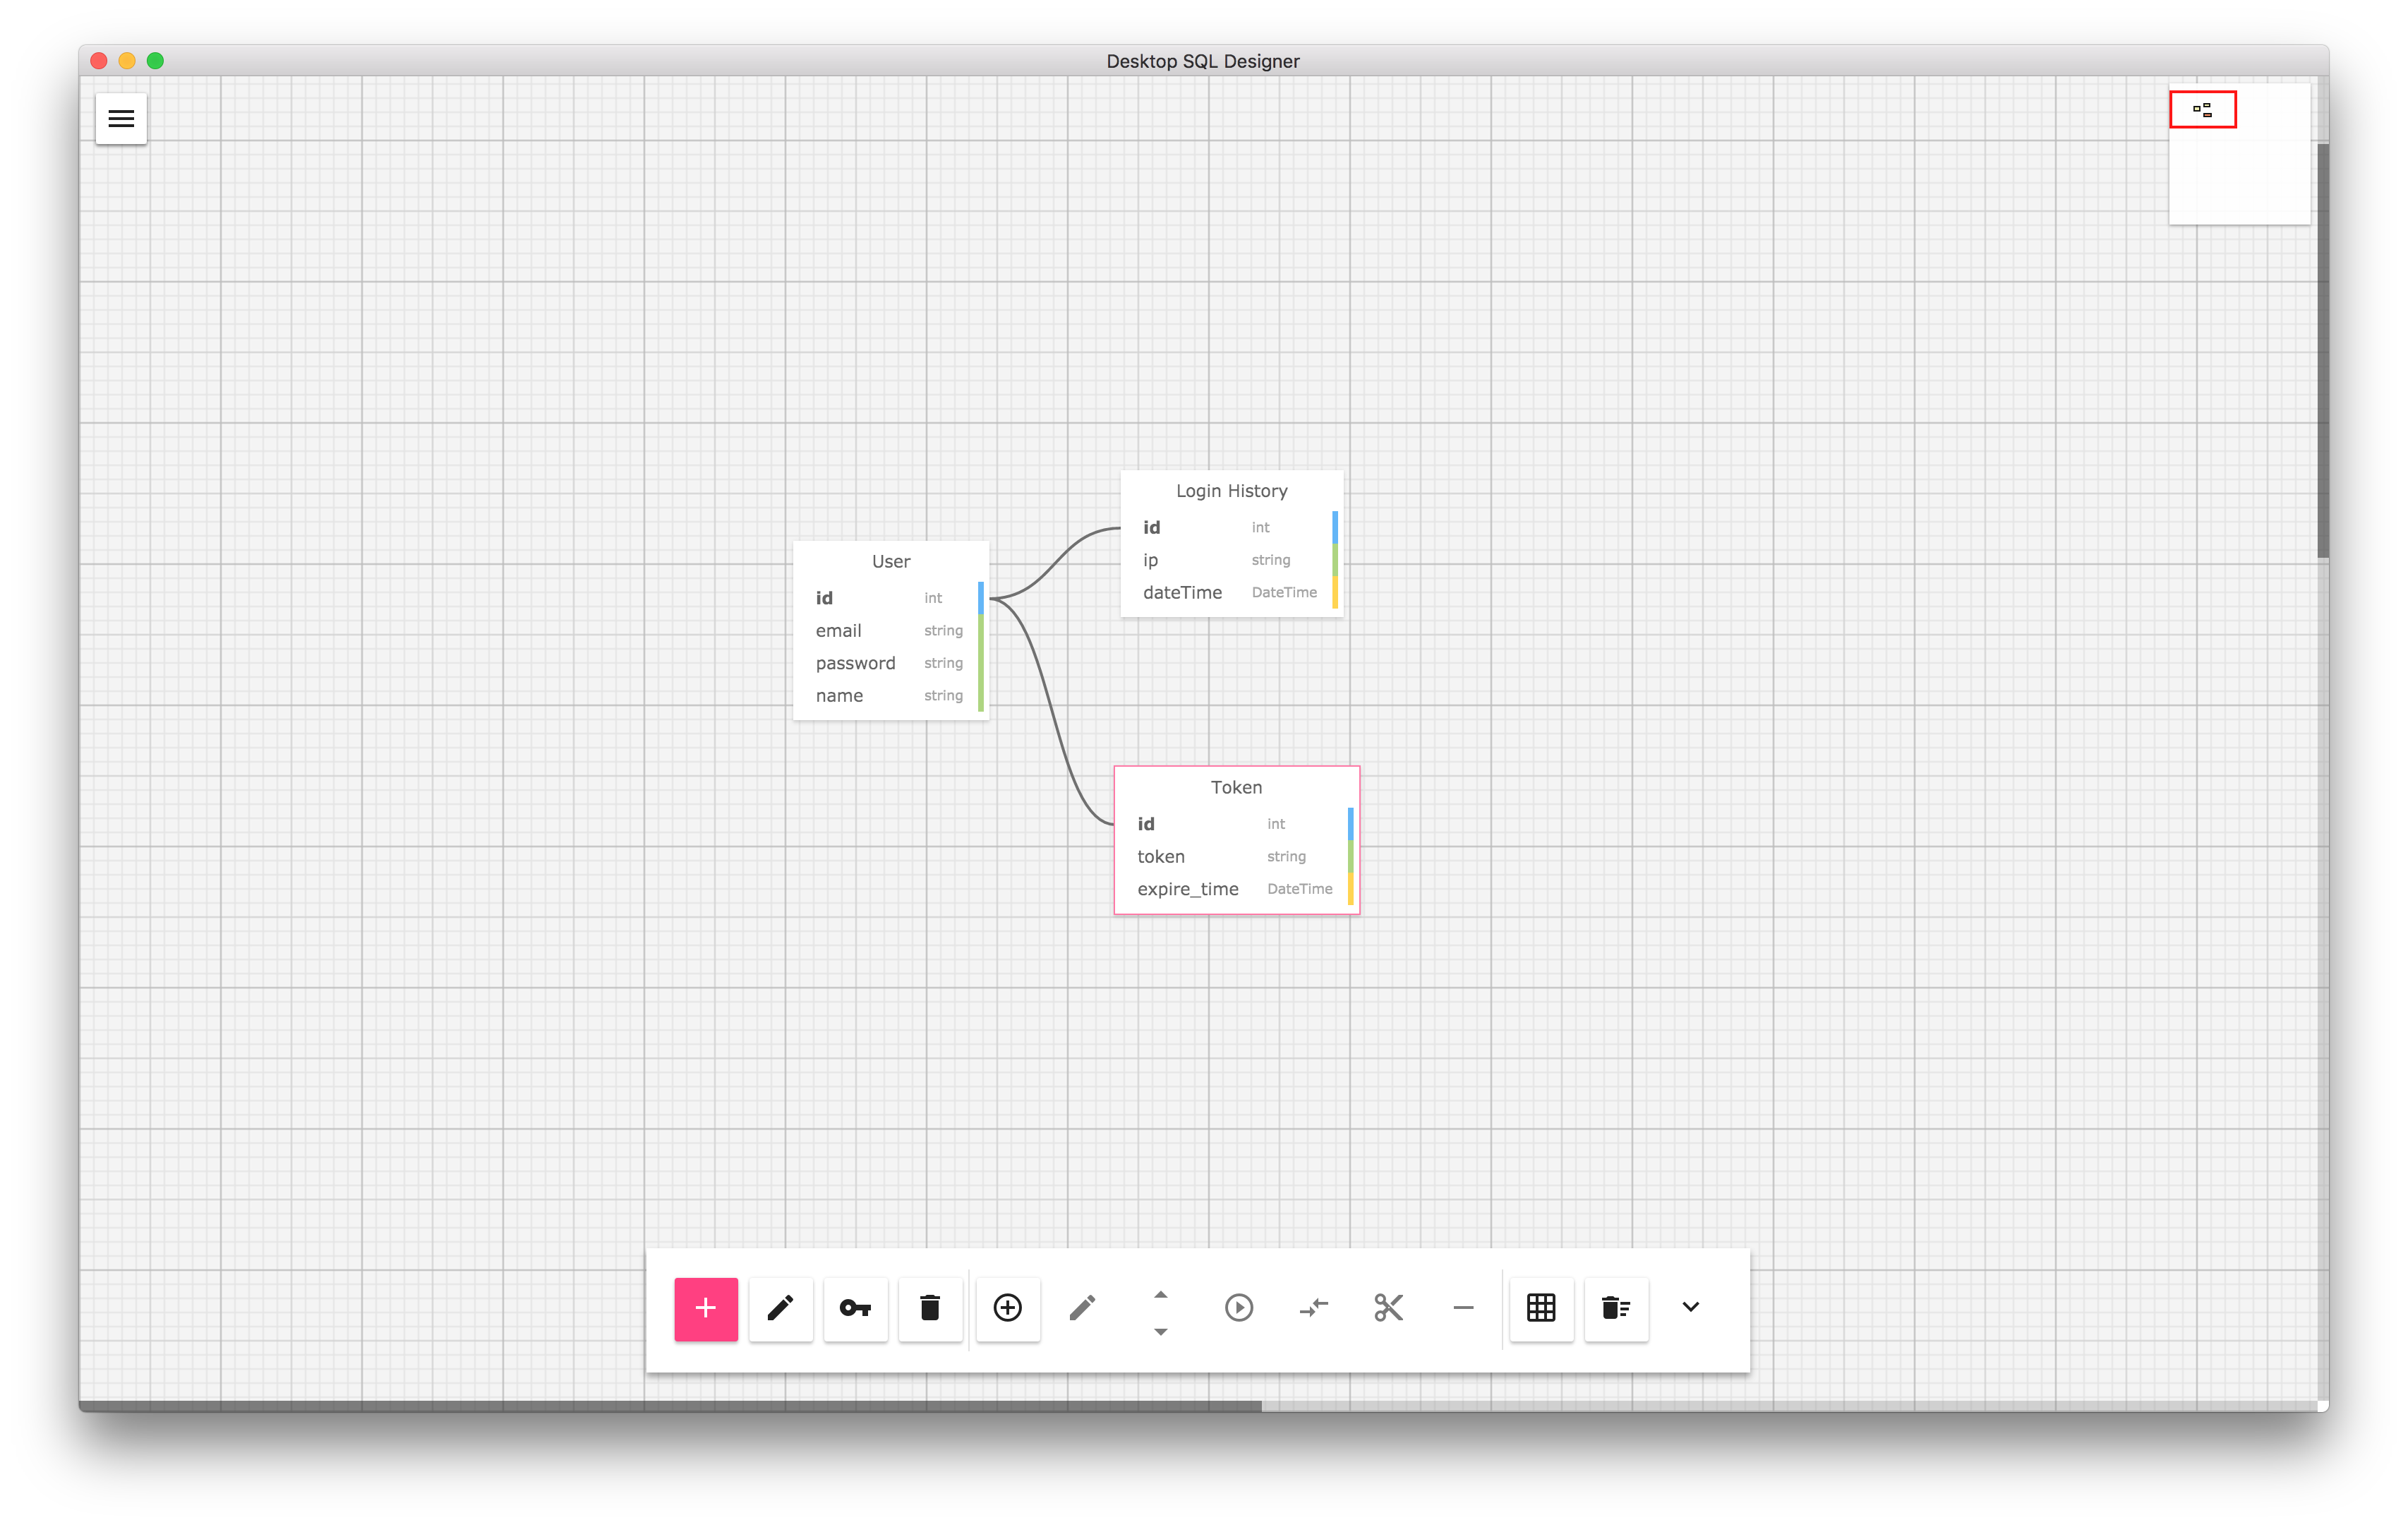Click the expire_time column in Token table

tap(1187, 889)
